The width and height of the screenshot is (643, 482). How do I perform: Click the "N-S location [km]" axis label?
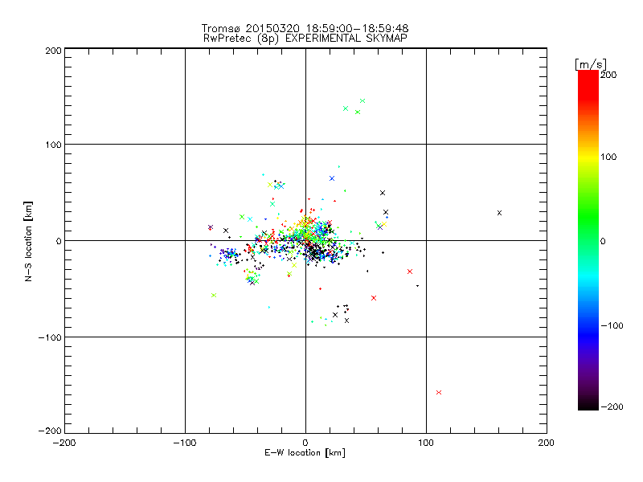(x=28, y=242)
